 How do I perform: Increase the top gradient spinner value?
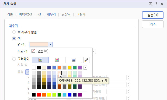[128, 76]
